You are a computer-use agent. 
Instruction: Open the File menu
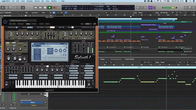(13, 1)
